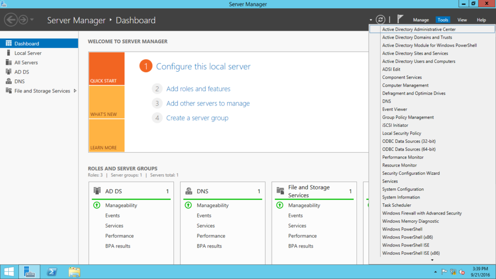The image size is (496, 279).
Task: Click Create a server group link
Action: (x=197, y=118)
